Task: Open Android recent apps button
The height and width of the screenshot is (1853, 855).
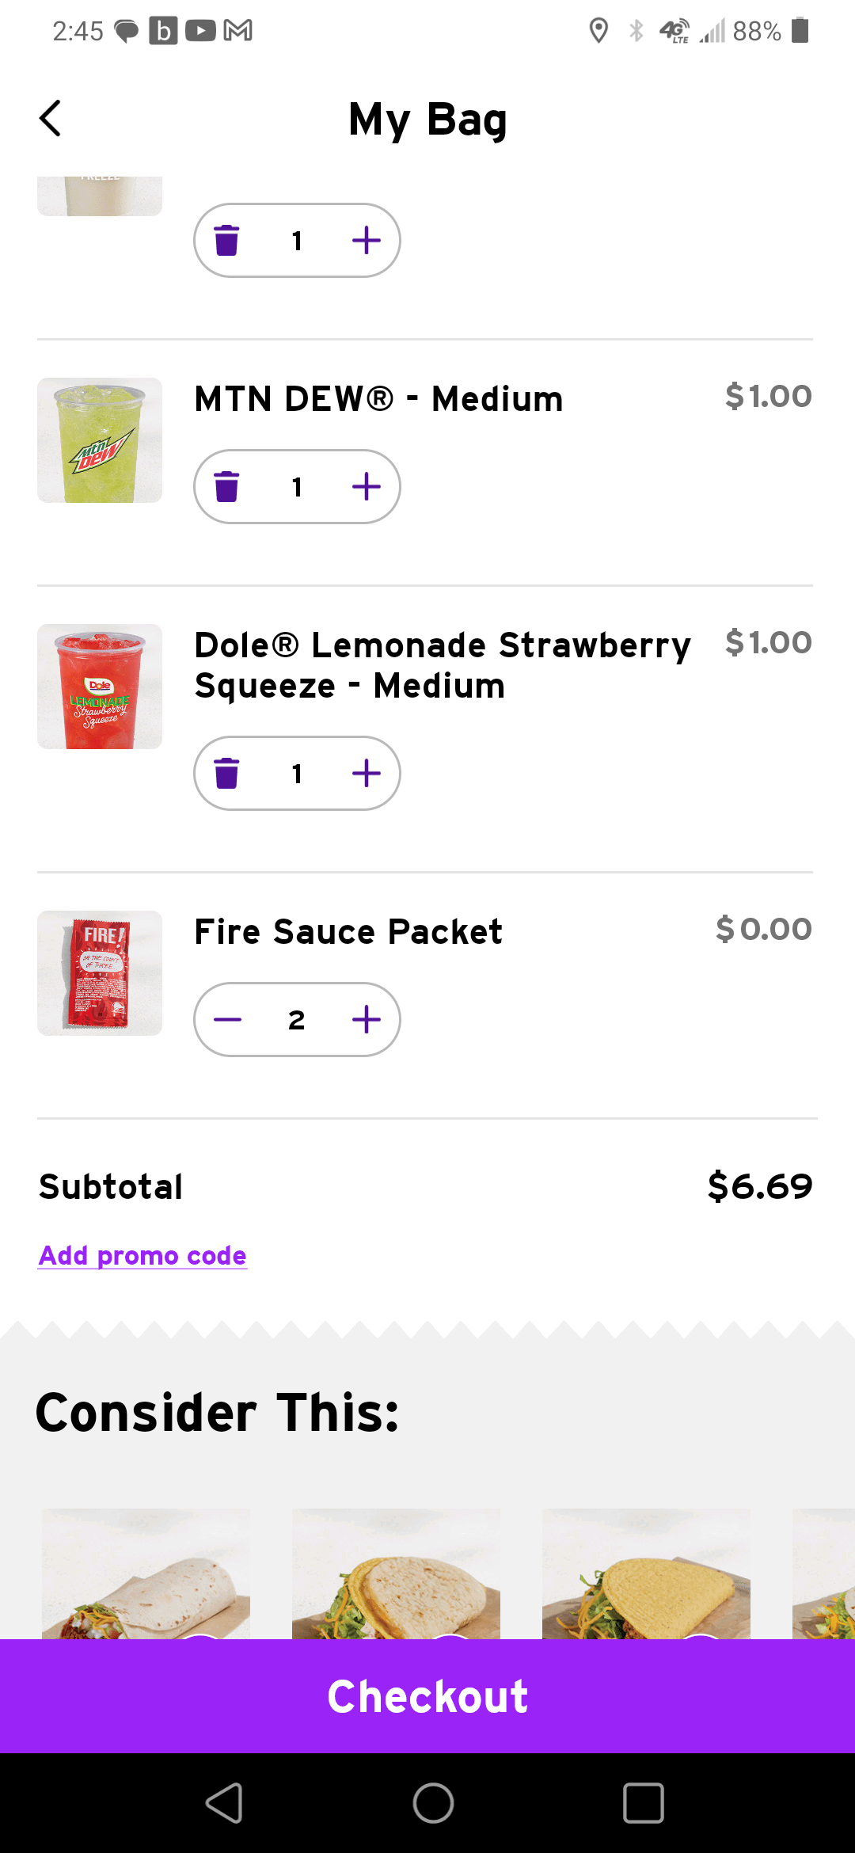Action: 643,1803
